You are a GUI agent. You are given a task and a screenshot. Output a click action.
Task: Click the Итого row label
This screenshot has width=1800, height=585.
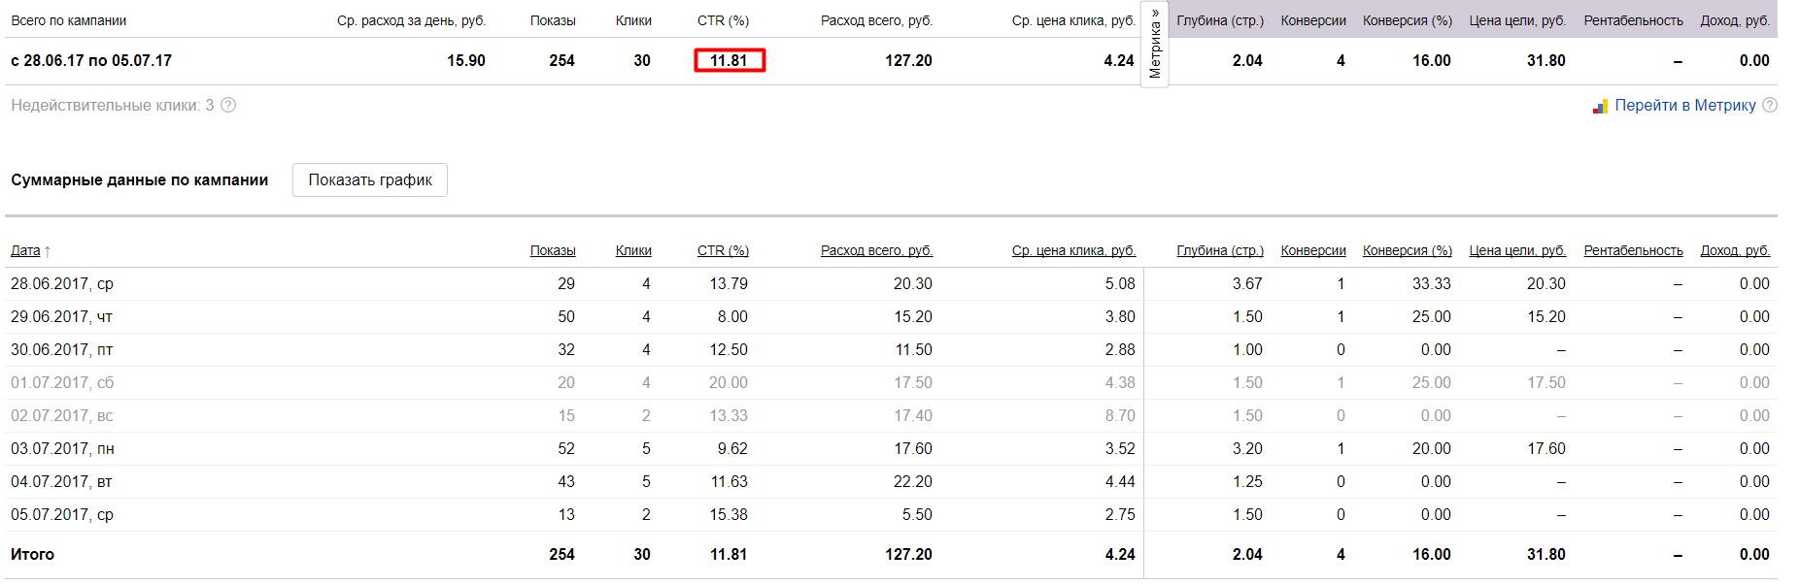click(x=32, y=554)
